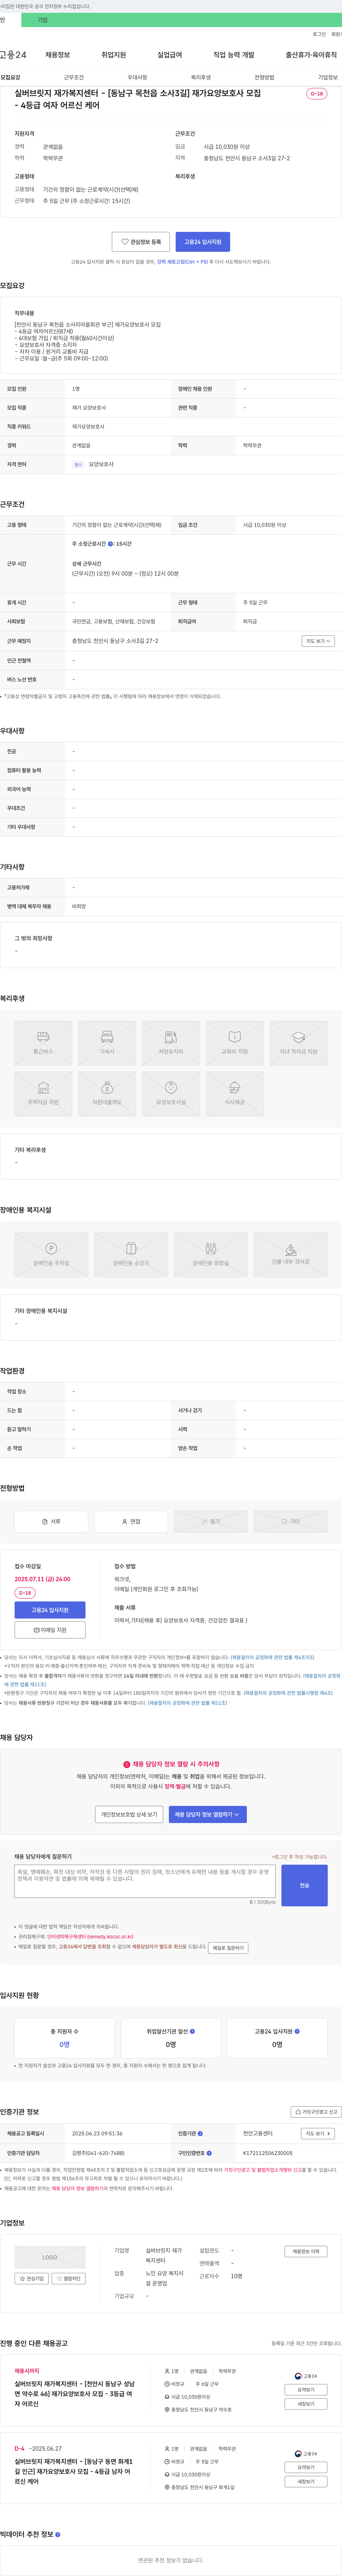Open the 취업지원 menu

point(114,55)
